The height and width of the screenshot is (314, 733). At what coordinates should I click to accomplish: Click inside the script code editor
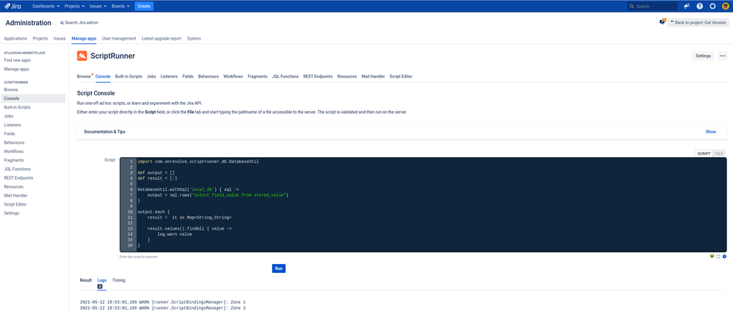423,205
